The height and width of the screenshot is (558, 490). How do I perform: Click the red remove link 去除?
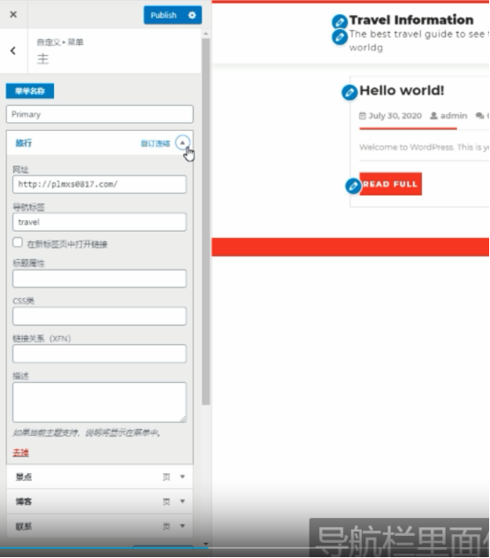point(20,452)
